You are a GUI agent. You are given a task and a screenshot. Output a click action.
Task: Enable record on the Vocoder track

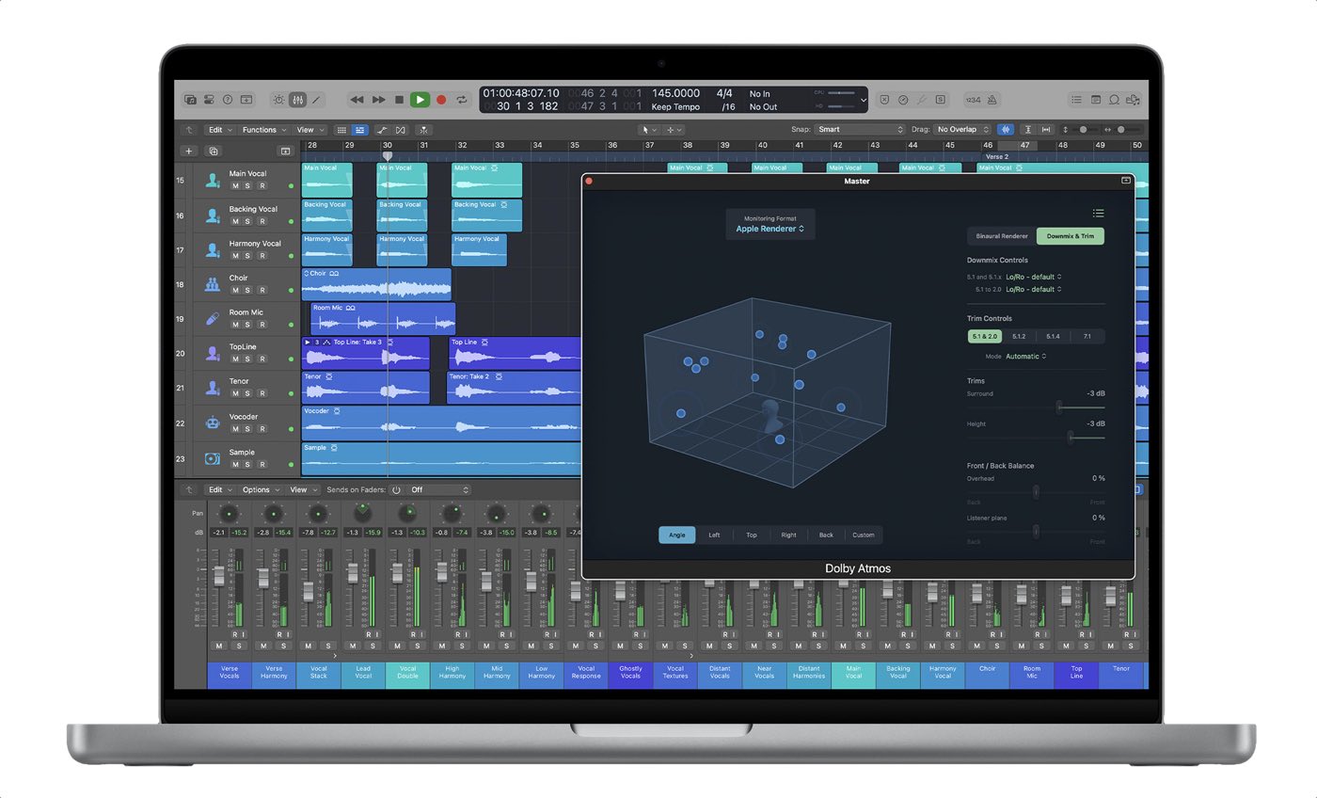(x=262, y=429)
